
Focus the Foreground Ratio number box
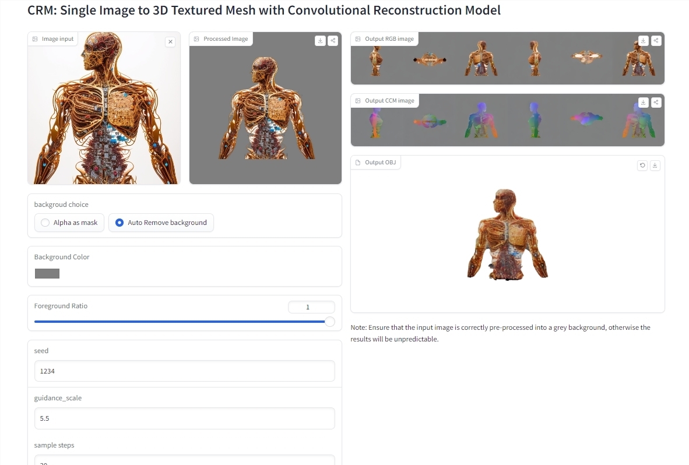pos(311,307)
